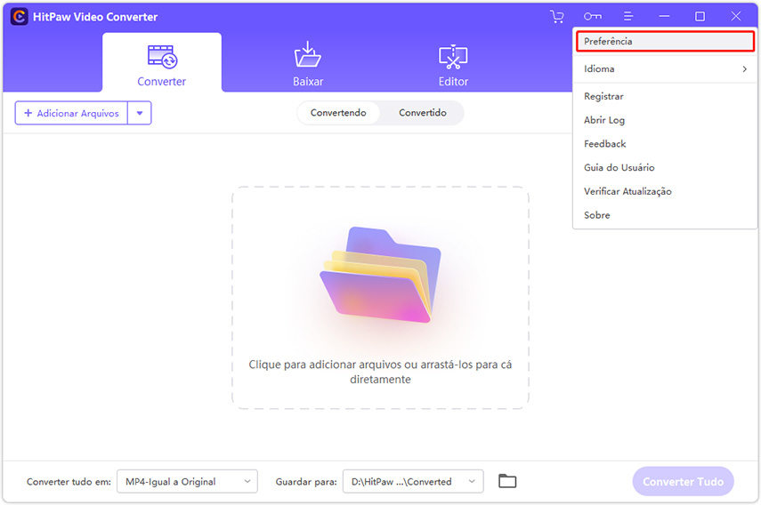The image size is (761, 505).
Task: Show the Convertendo list
Action: (x=338, y=112)
